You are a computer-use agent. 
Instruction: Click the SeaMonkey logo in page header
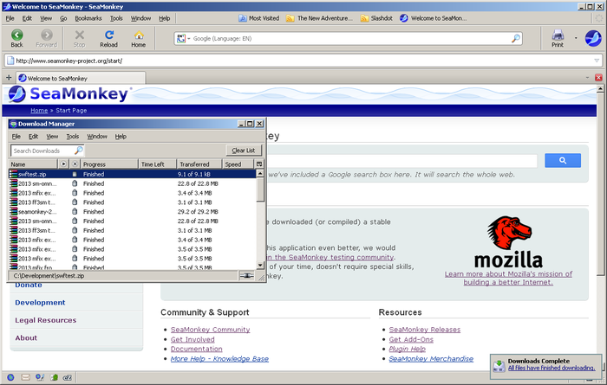click(69, 93)
